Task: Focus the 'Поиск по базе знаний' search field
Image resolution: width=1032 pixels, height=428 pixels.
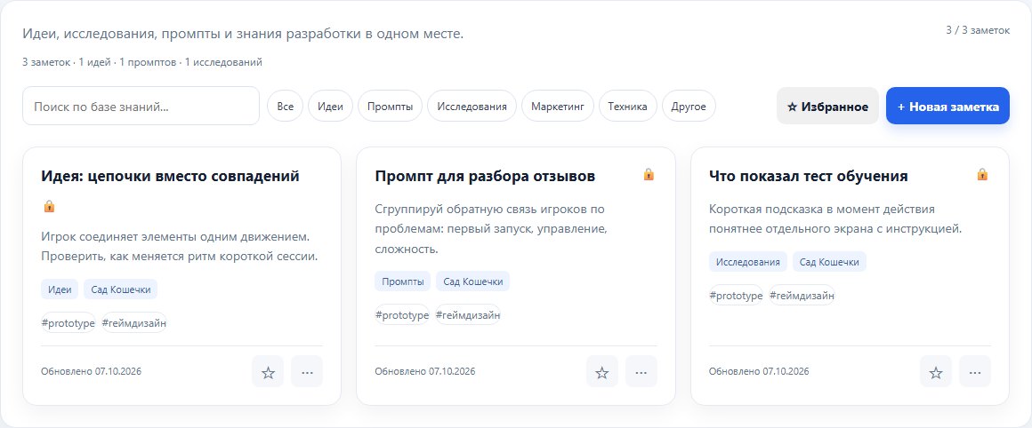Action: pos(141,107)
